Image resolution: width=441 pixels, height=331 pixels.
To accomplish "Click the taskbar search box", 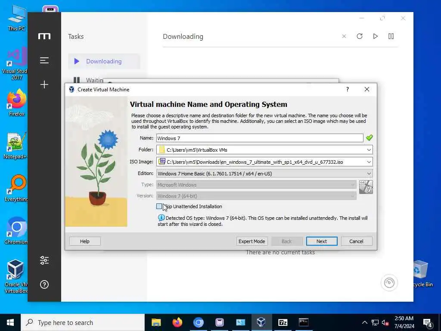I will 83,322.
